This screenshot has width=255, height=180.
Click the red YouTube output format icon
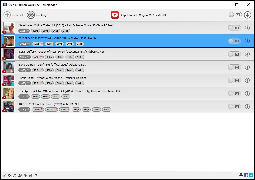(115, 15)
